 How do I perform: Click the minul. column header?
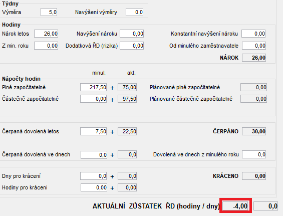pos(99,73)
